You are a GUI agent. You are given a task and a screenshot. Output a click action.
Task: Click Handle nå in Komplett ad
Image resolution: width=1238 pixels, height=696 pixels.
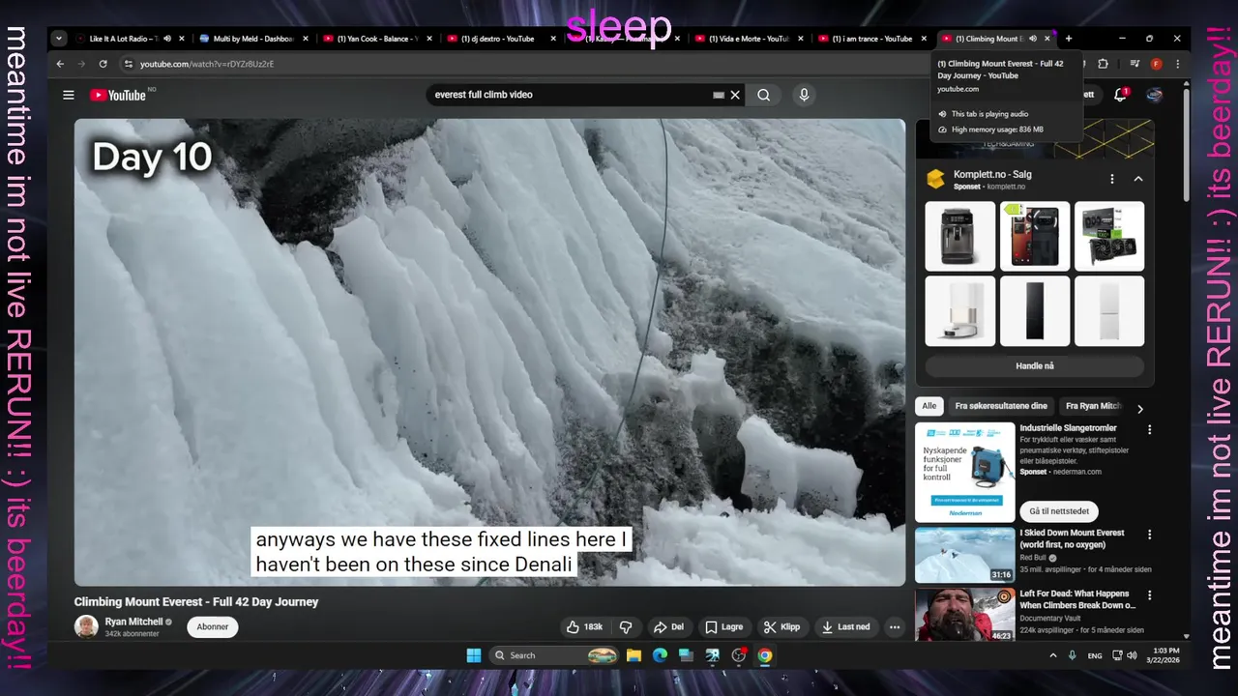coord(1035,366)
